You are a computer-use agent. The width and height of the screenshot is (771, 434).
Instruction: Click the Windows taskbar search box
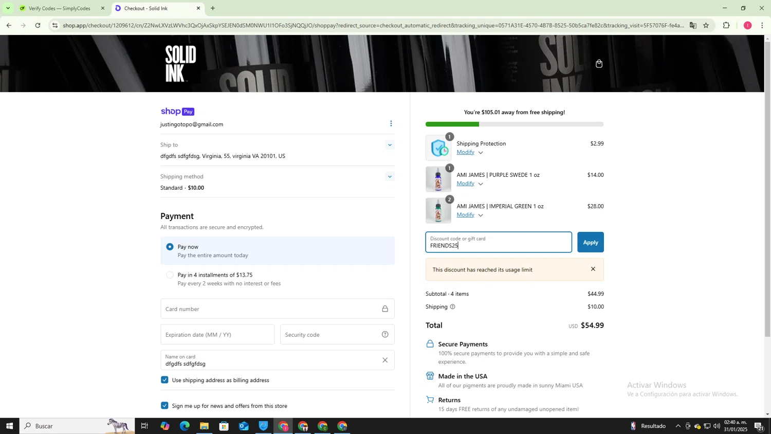77,426
